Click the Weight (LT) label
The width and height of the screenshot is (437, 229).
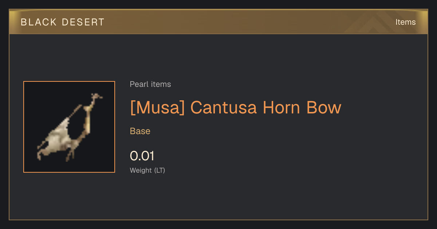coord(147,170)
